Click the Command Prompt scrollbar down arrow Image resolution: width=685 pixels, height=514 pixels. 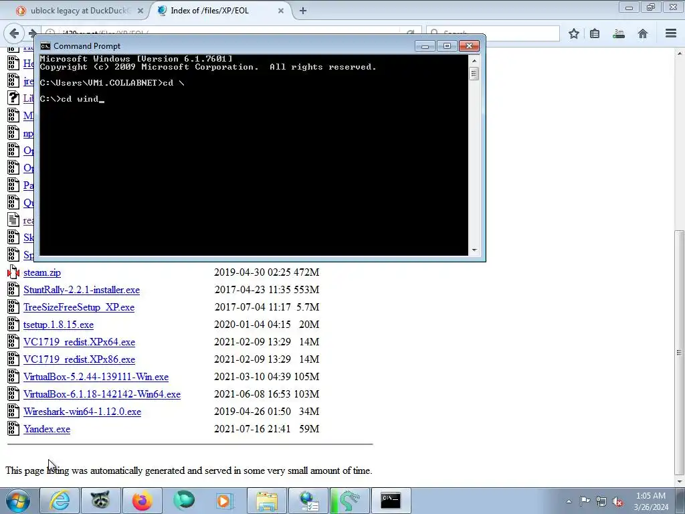click(x=474, y=250)
